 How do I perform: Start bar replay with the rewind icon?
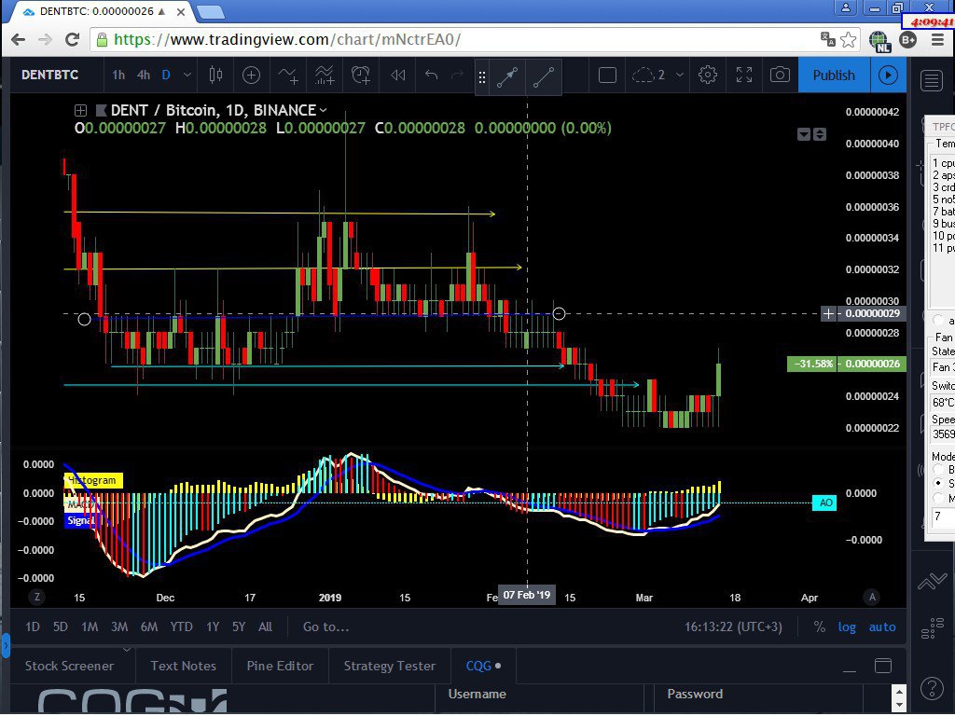397,75
